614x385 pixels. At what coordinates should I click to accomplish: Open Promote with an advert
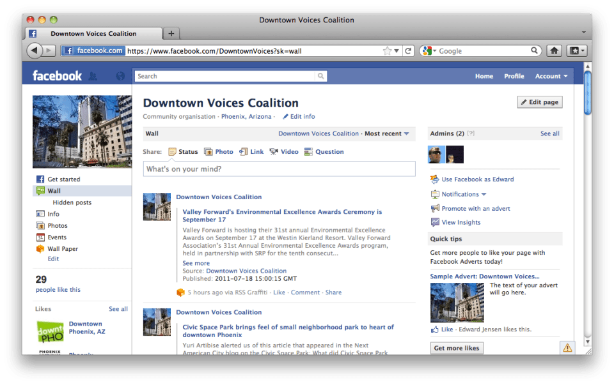[x=475, y=208]
